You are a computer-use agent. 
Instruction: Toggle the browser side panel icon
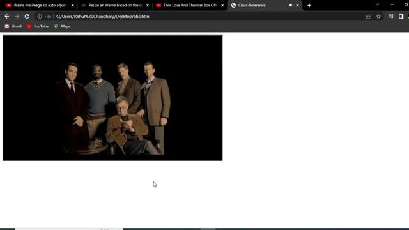(x=401, y=17)
